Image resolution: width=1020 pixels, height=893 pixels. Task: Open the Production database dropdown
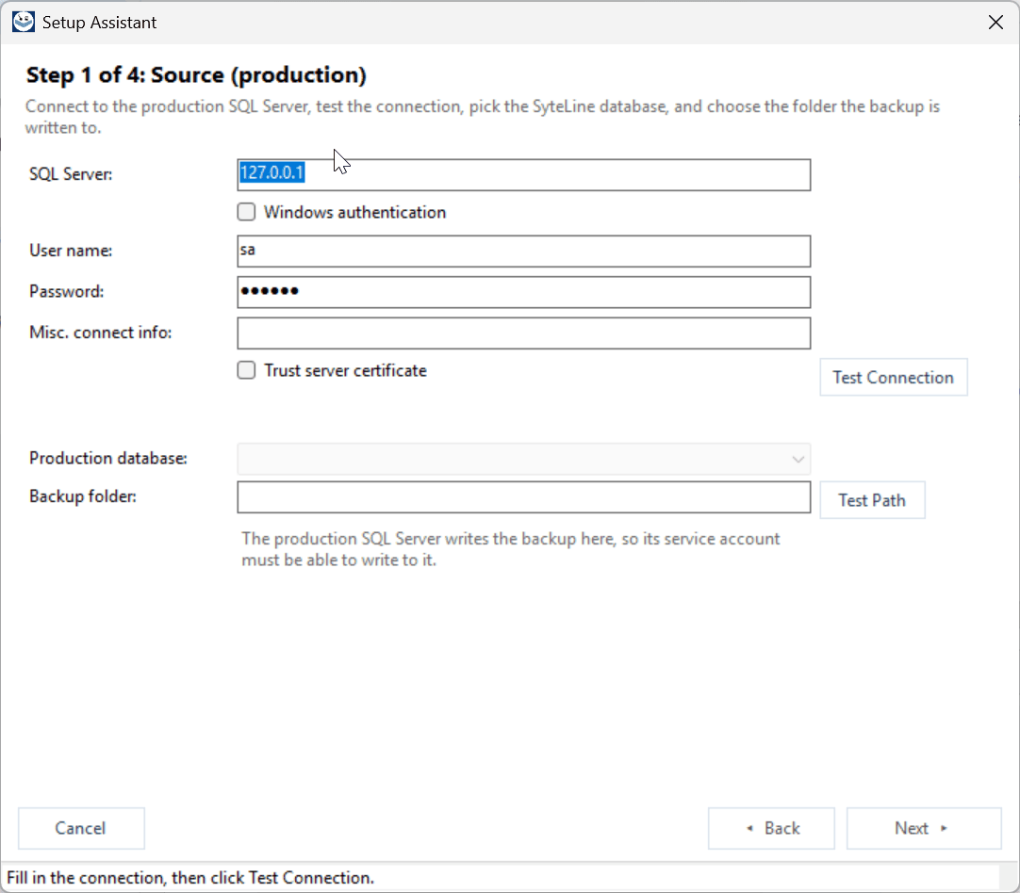click(523, 459)
